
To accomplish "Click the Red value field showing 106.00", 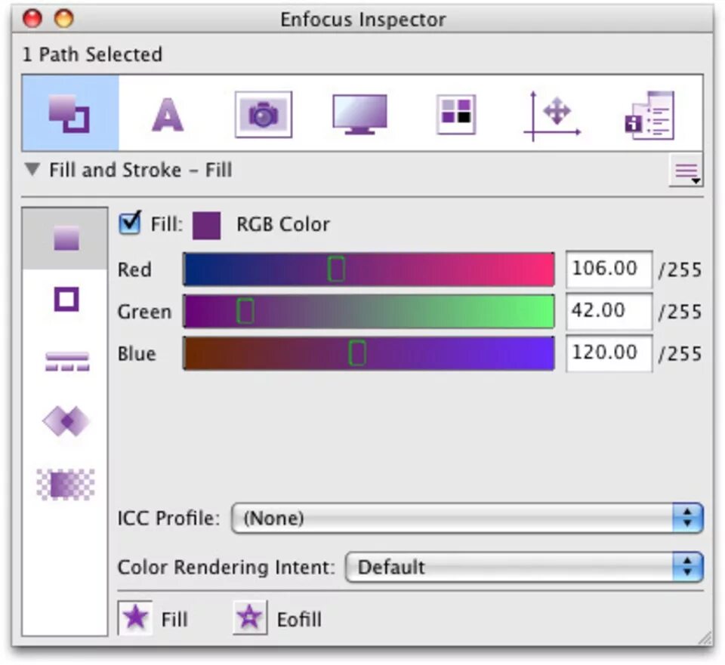I will click(609, 269).
